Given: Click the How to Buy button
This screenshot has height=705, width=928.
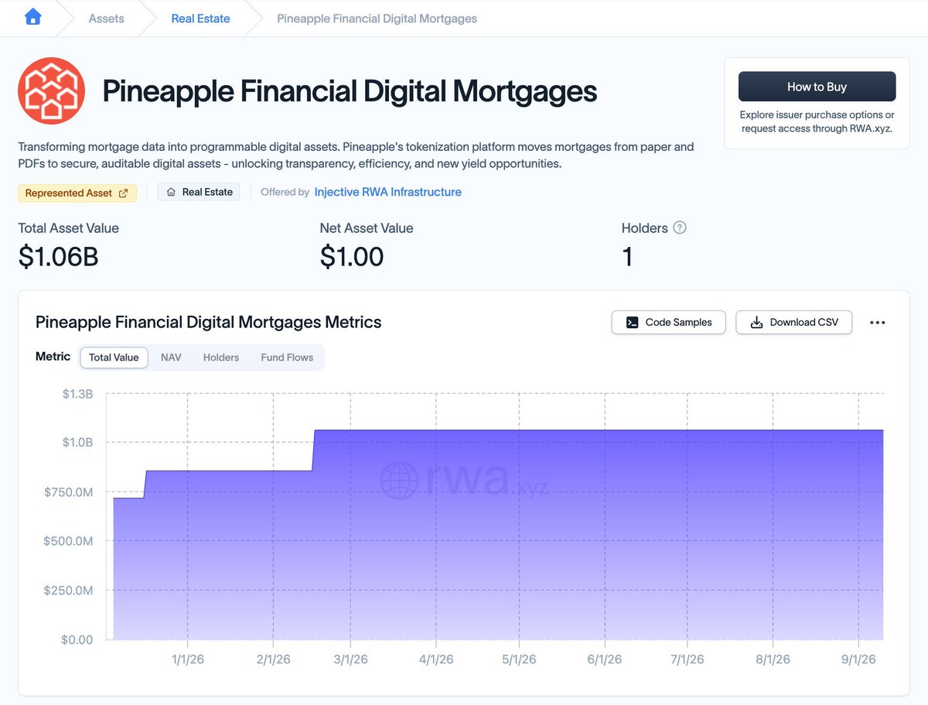Looking at the screenshot, I should (x=817, y=87).
